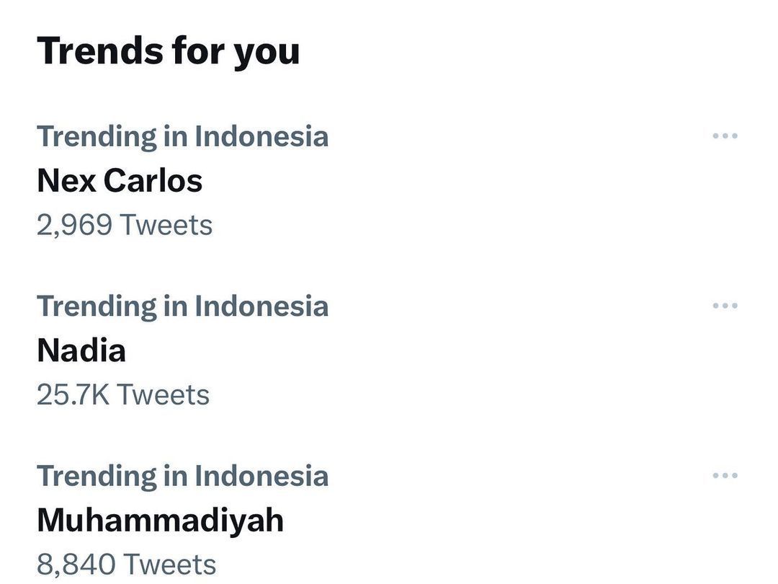Open more options for Nadia trend
Screen dimensions: 778x584
[x=725, y=306]
